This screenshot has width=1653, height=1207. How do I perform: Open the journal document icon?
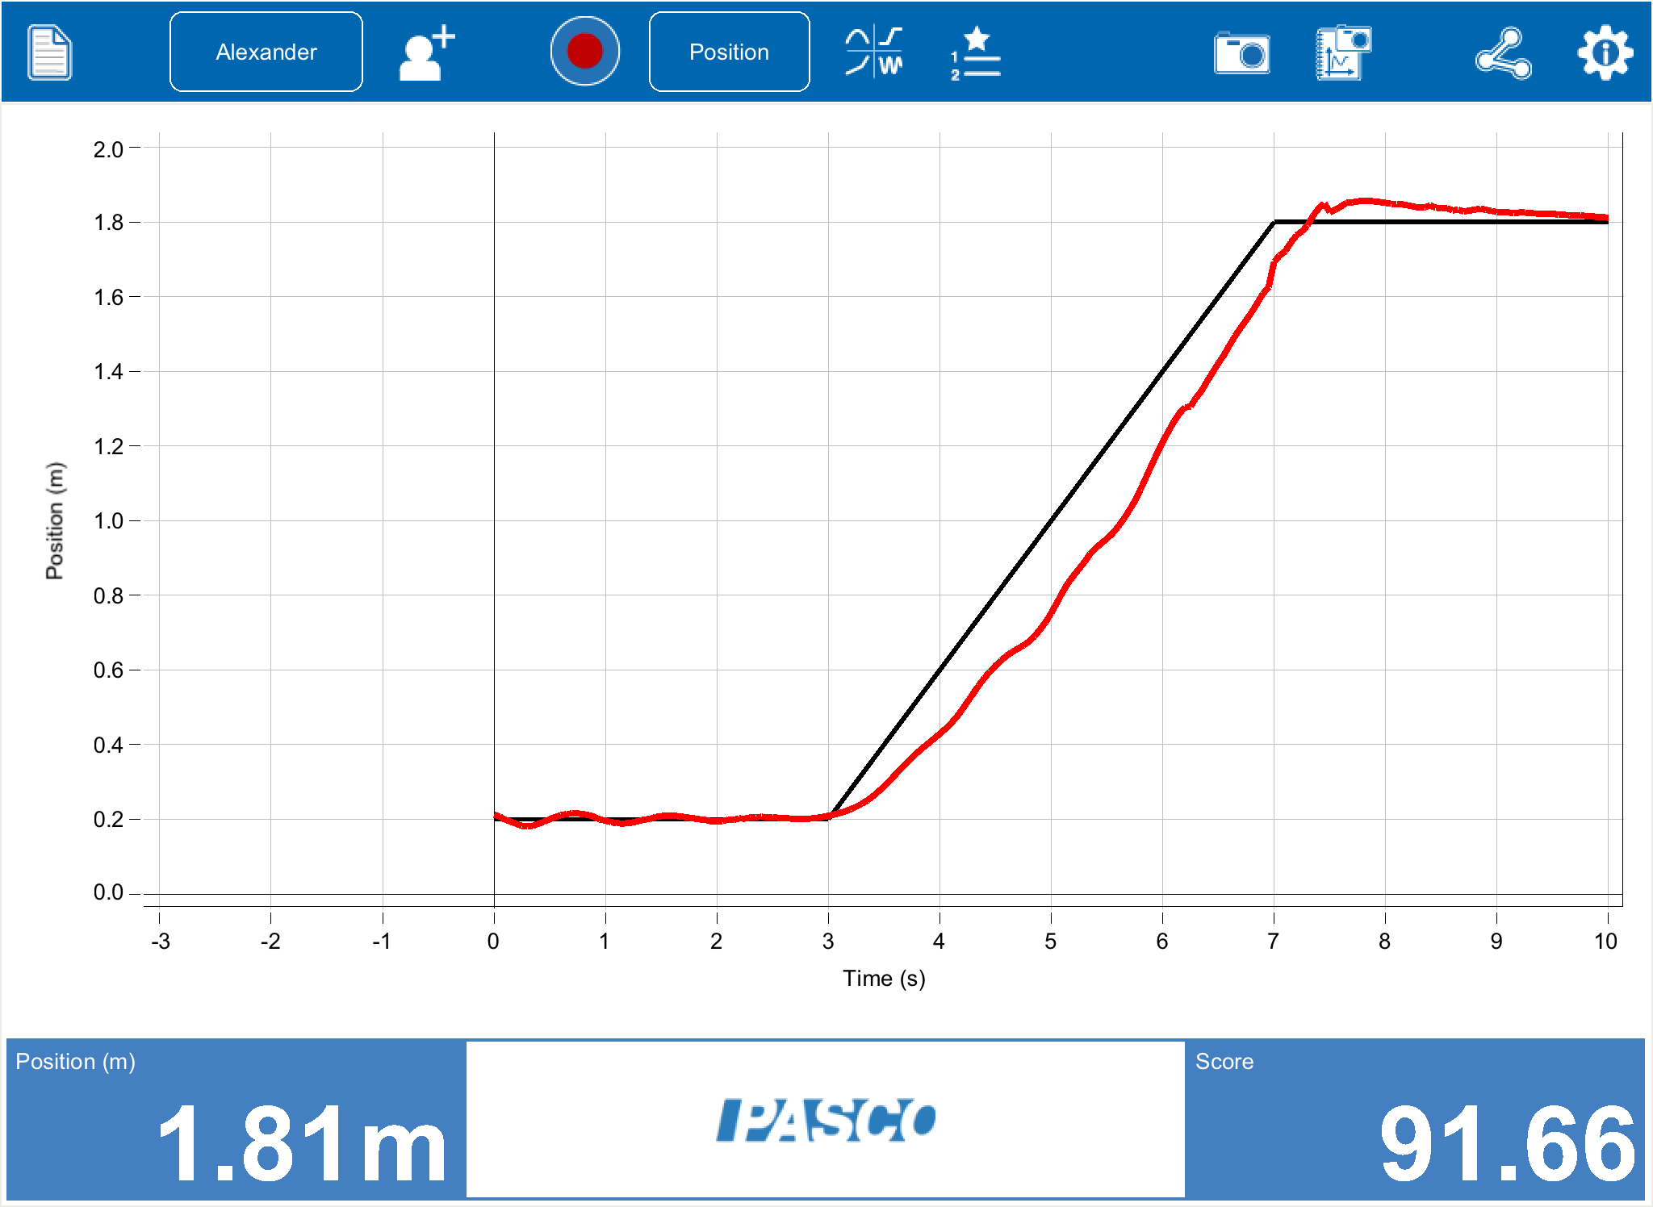tap(50, 52)
